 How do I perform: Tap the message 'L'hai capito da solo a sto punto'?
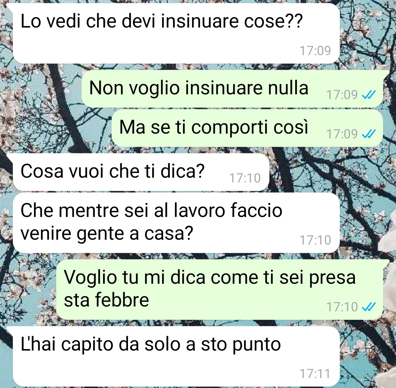click(x=176, y=356)
